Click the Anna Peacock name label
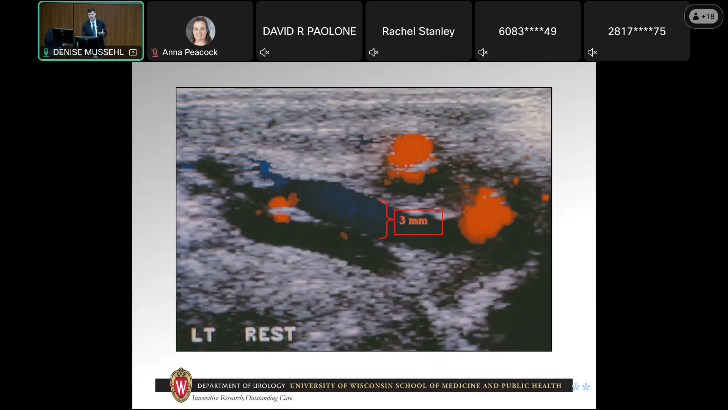The image size is (728, 410). pos(190,52)
